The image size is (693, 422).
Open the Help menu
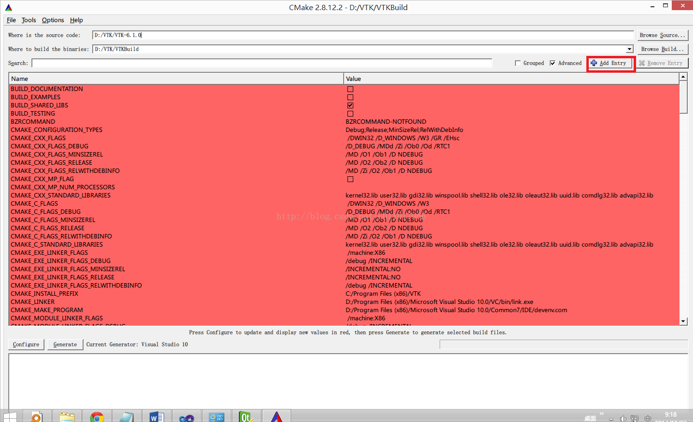[76, 20]
